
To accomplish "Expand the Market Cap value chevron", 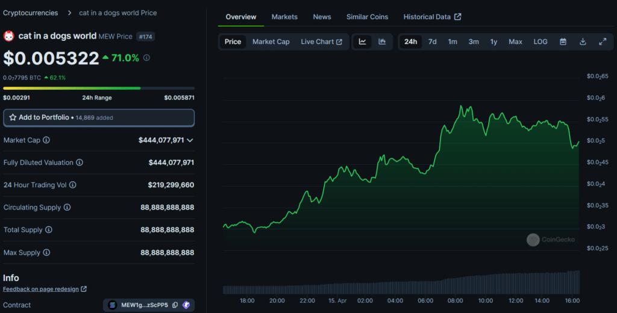I will pyautogui.click(x=190, y=140).
